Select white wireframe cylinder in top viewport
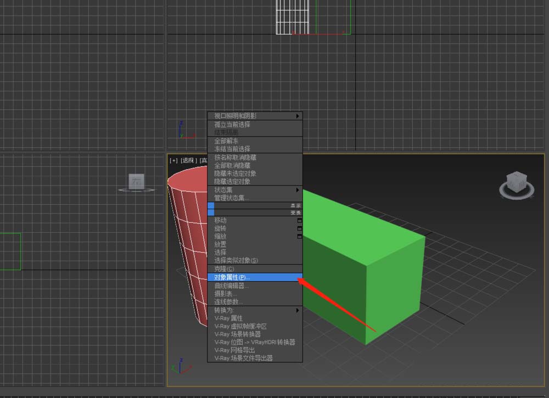The height and width of the screenshot is (398, 549). coord(293,17)
